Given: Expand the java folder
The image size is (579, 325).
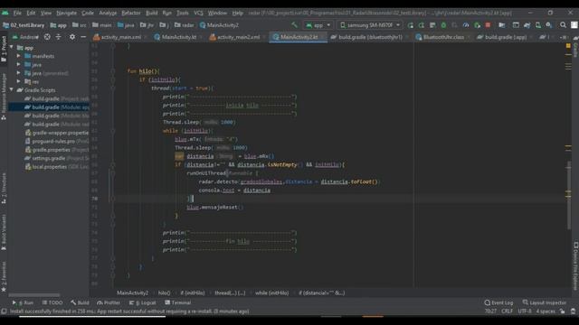Looking at the screenshot, I should coord(18,64).
